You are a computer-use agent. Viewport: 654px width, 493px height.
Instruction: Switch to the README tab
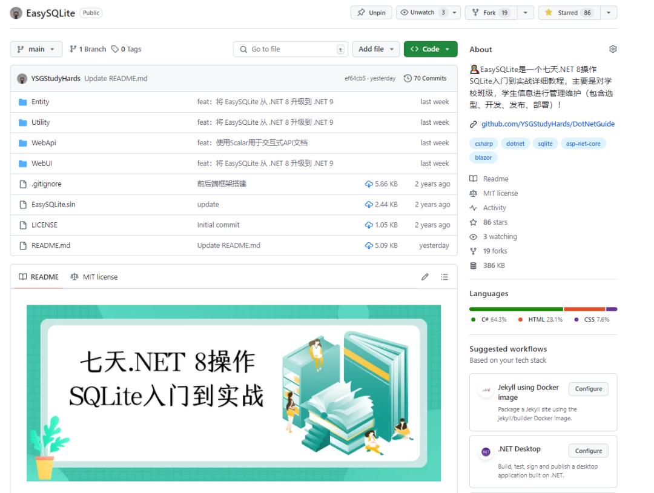39,277
